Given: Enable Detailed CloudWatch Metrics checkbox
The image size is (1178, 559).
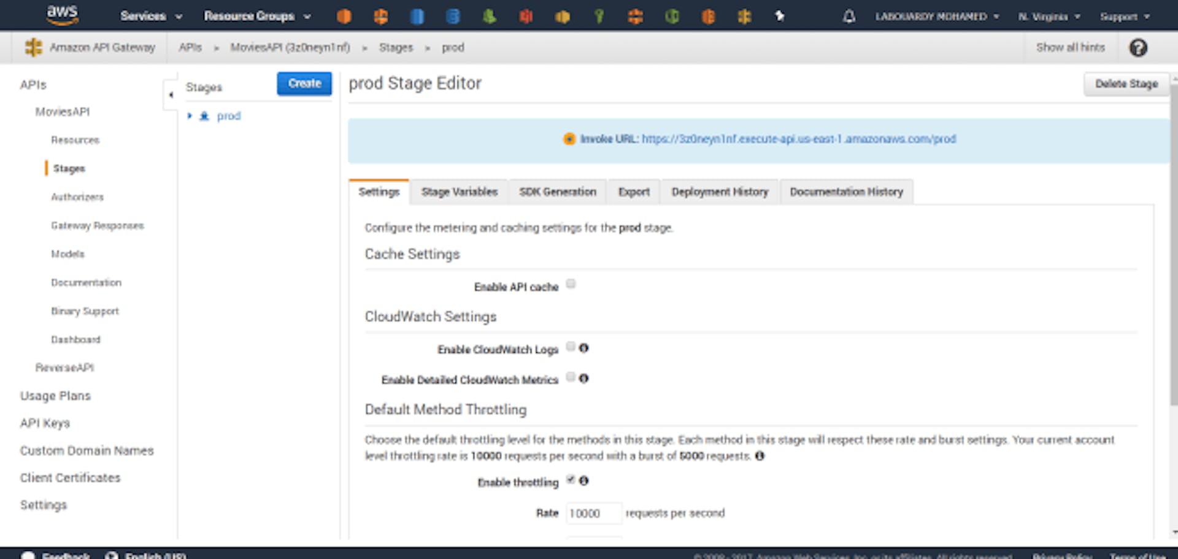Looking at the screenshot, I should tap(571, 376).
